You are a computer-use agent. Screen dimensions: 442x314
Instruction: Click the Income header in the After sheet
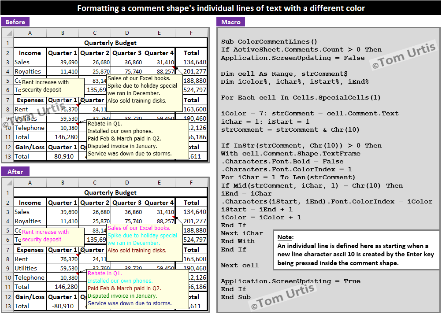(30, 203)
